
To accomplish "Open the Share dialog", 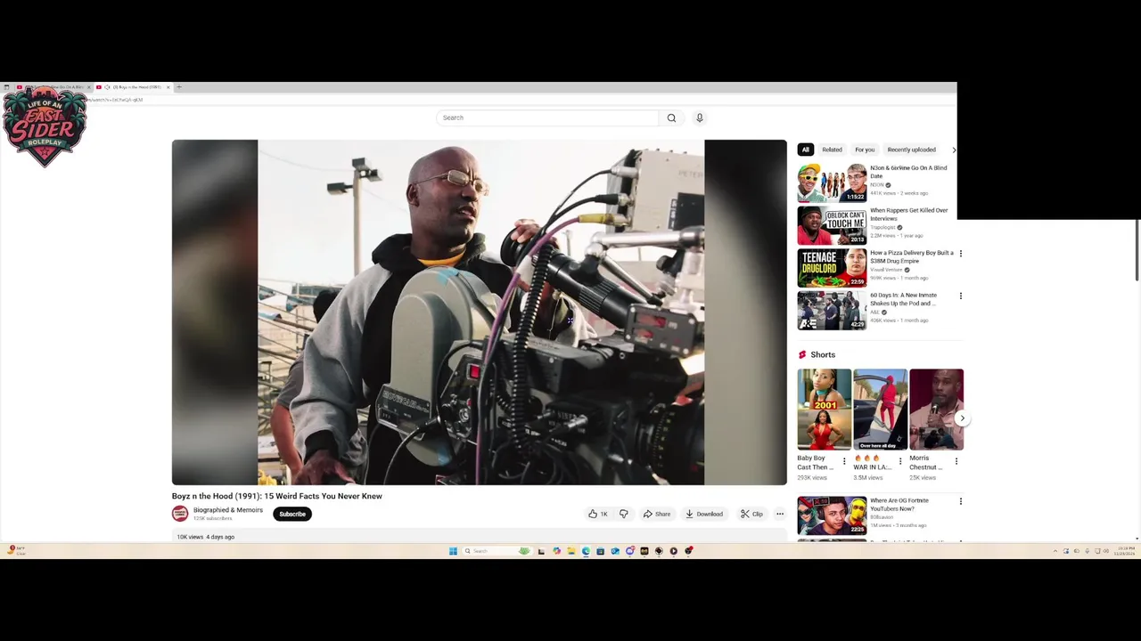I will [657, 514].
